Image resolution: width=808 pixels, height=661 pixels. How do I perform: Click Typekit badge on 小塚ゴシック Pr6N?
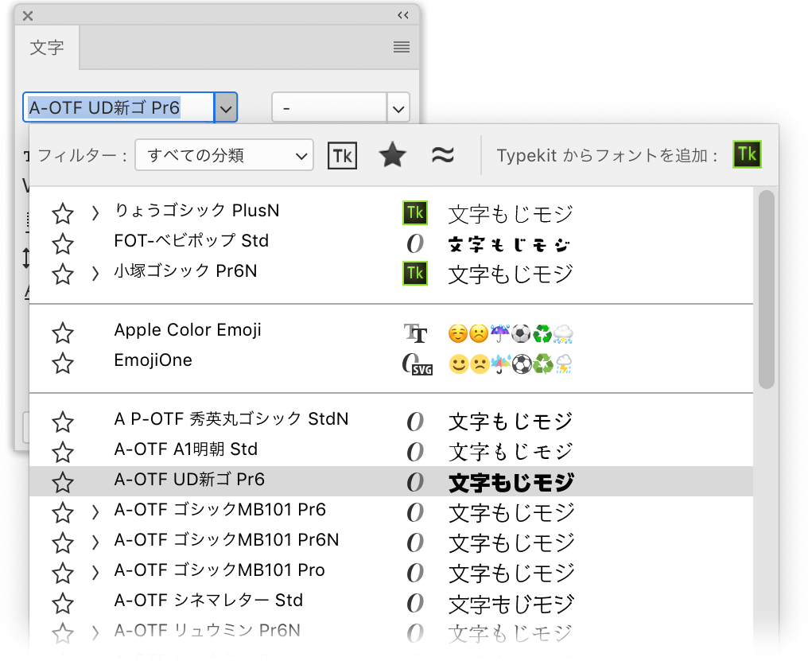(x=415, y=274)
